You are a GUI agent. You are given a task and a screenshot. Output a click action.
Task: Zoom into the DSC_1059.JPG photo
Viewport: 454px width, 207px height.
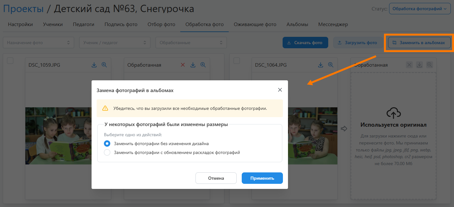[104, 65]
